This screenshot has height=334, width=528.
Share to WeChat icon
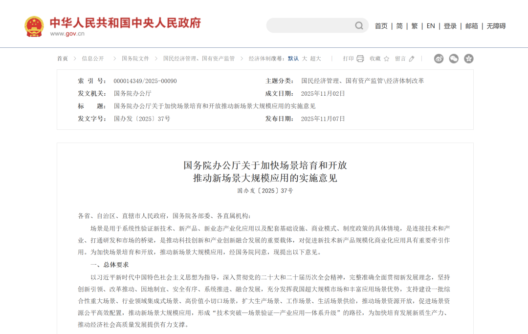coord(454,59)
